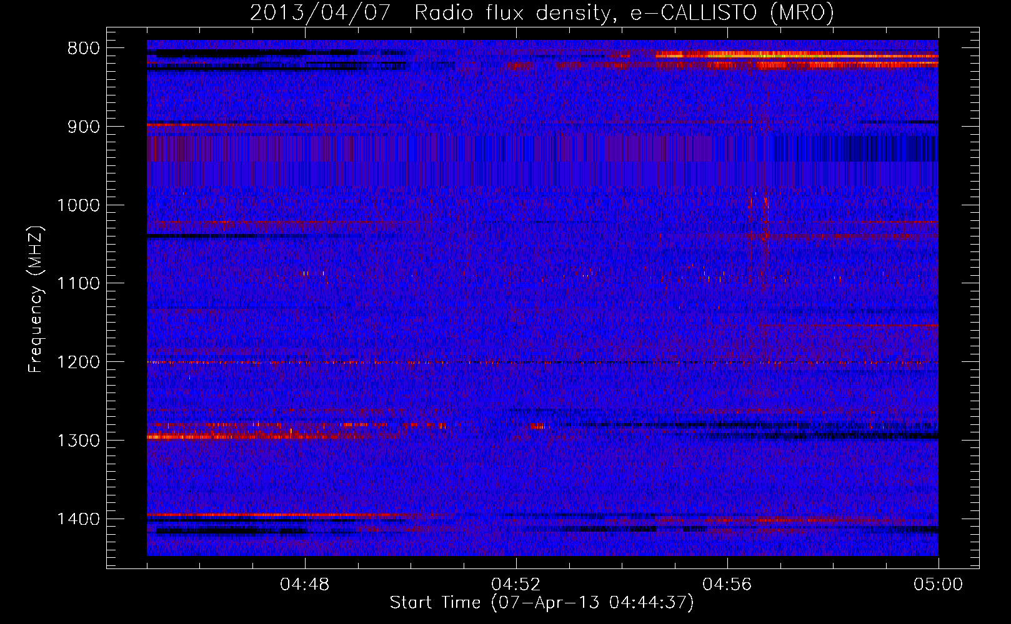This screenshot has height=624, width=1011.
Task: Click the 'Frequency (MHZ)' axis label
Action: [36, 300]
